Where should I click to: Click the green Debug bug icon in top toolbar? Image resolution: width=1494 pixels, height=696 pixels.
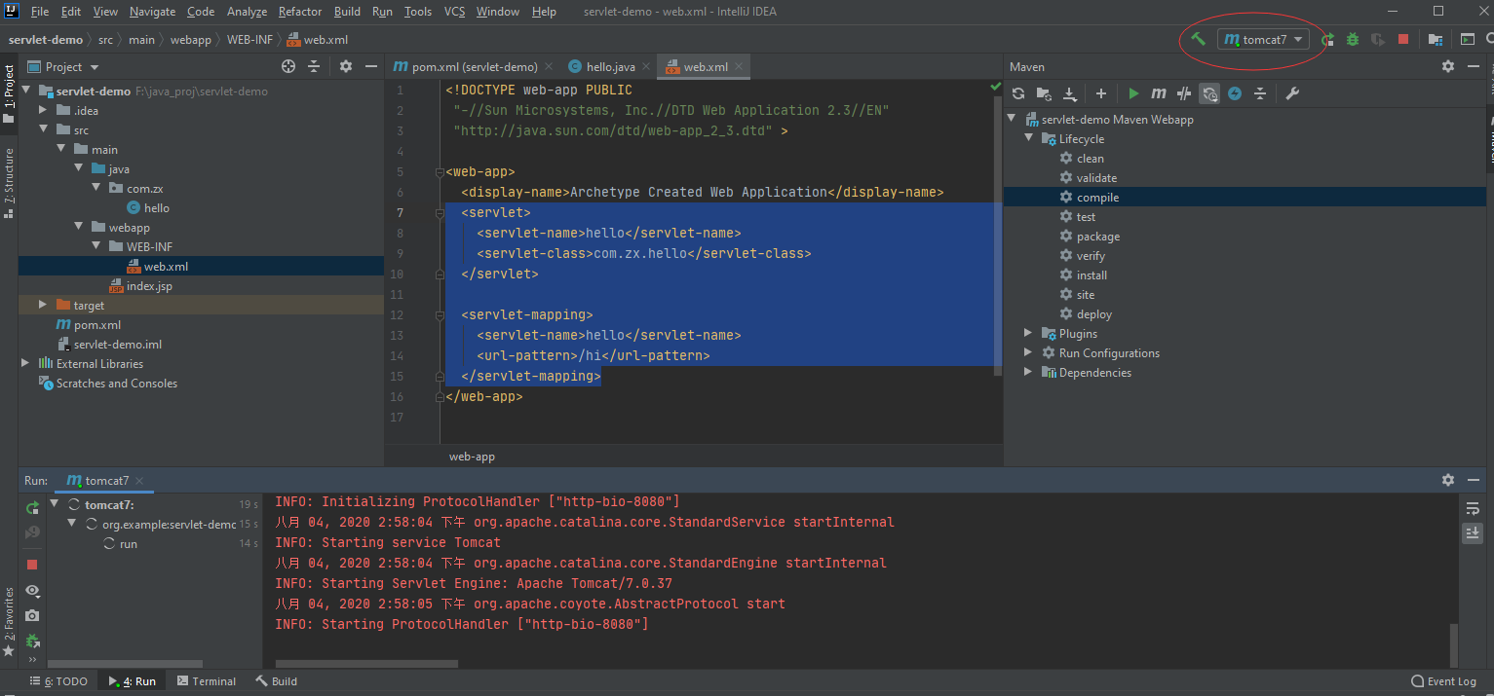pyautogui.click(x=1353, y=39)
